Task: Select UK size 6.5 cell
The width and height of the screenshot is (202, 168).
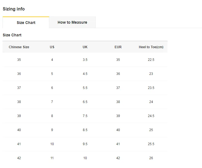Action: 85,102
